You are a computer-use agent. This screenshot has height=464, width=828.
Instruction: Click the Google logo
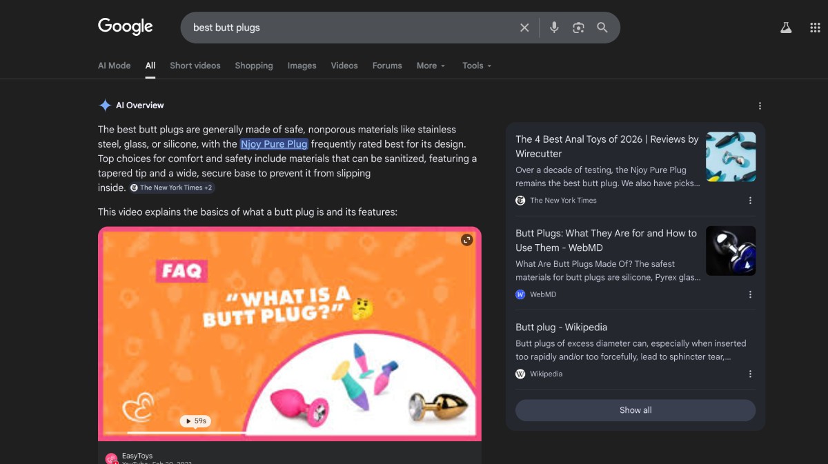[x=125, y=27]
